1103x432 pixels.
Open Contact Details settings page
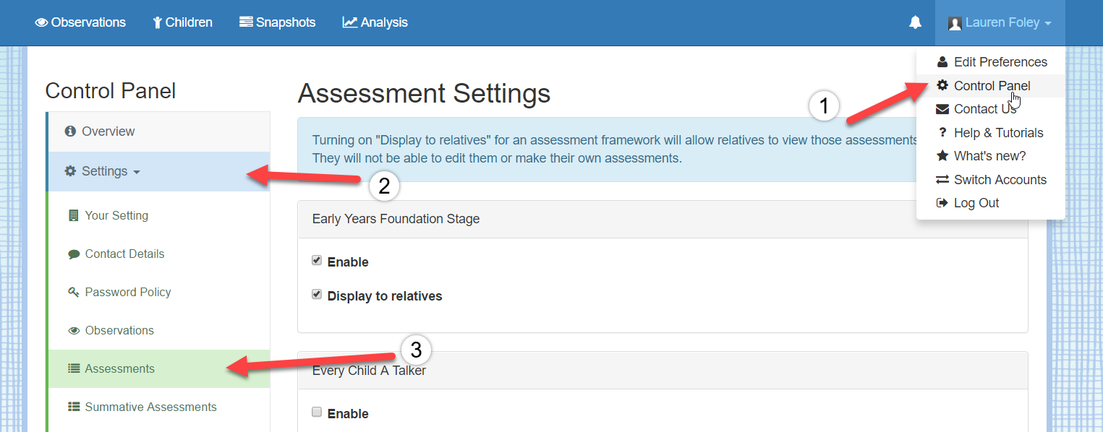tap(158, 254)
